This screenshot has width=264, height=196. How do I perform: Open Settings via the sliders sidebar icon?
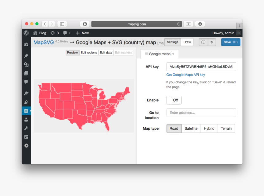26,137
